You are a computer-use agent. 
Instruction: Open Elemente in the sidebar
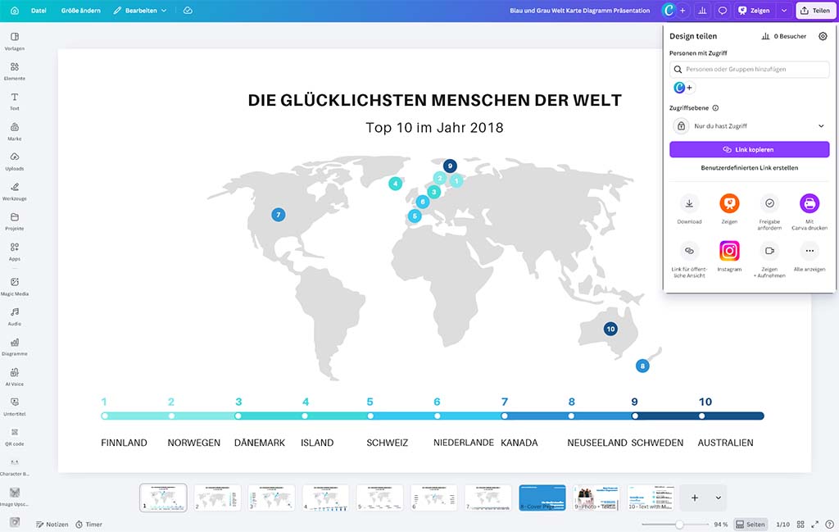pyautogui.click(x=15, y=71)
